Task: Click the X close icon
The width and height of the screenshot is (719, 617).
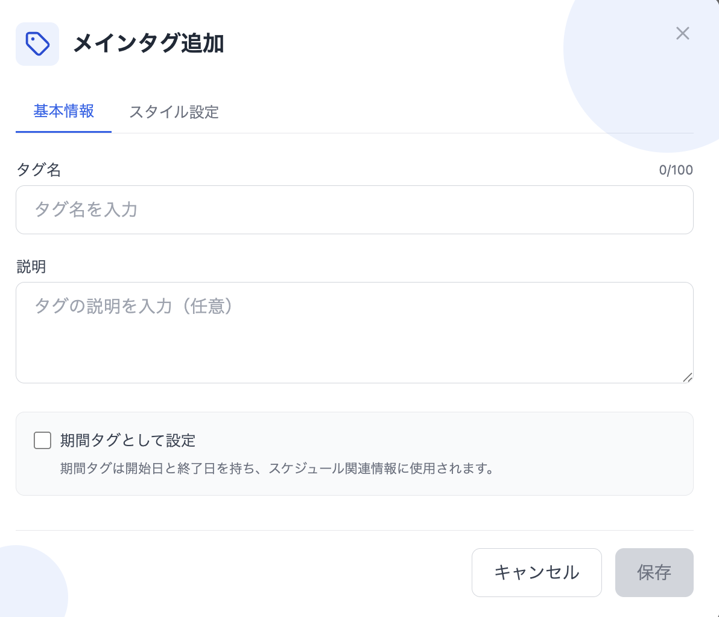Action: (682, 33)
